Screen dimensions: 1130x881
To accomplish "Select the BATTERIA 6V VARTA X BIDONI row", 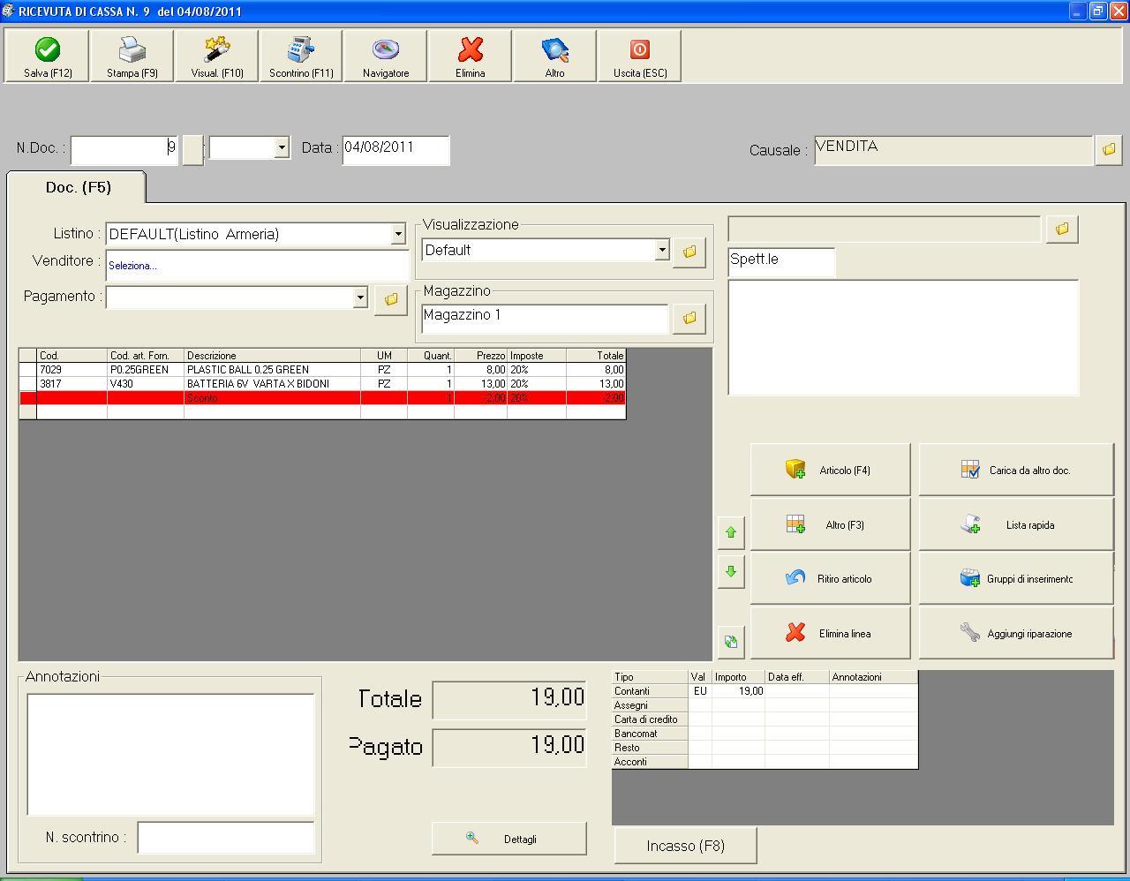I will [322, 384].
